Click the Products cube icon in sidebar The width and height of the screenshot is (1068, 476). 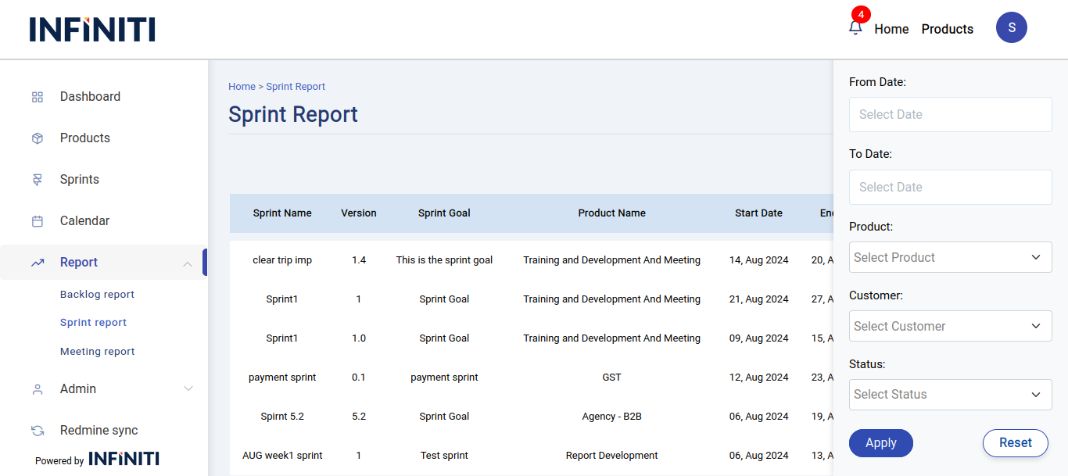(x=37, y=138)
